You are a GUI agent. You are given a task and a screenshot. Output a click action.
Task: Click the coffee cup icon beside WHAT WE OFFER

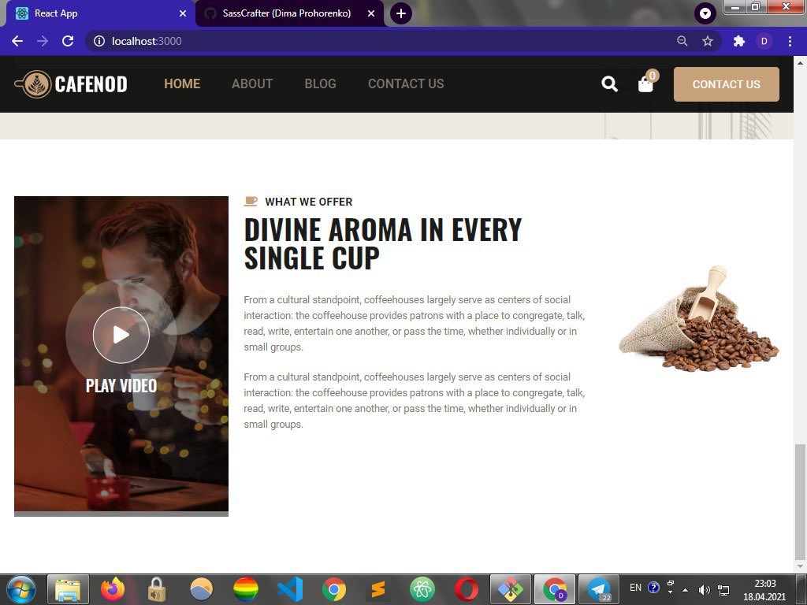coord(251,201)
